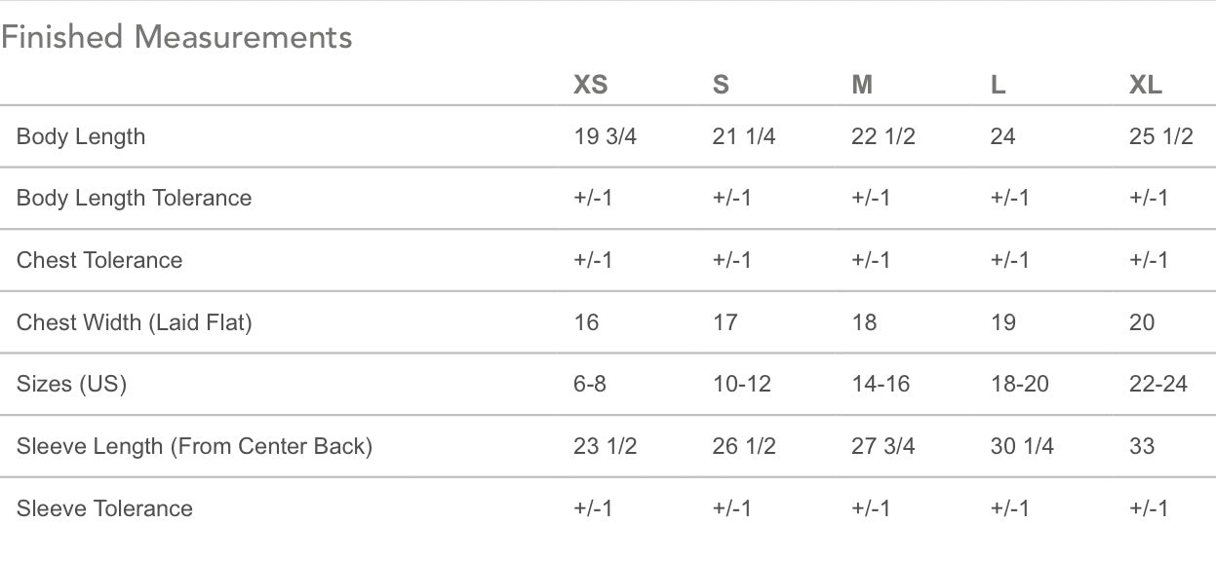Click the Sleeve Tolerance row label
This screenshot has height=561, width=1216.
(104, 508)
